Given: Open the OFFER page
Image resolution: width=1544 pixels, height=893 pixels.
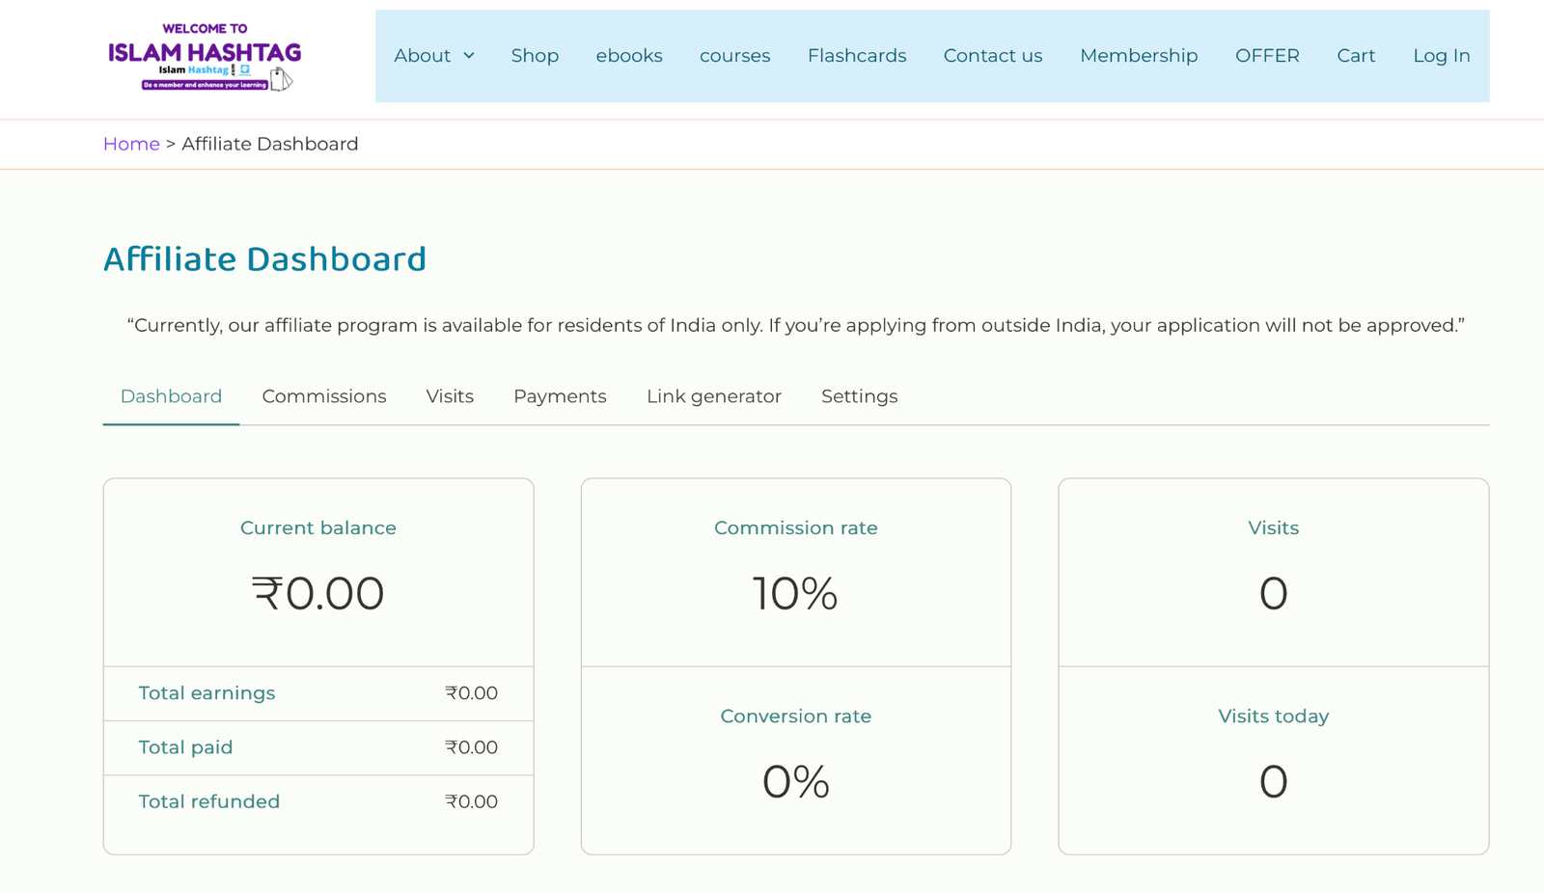Looking at the screenshot, I should pos(1267,56).
